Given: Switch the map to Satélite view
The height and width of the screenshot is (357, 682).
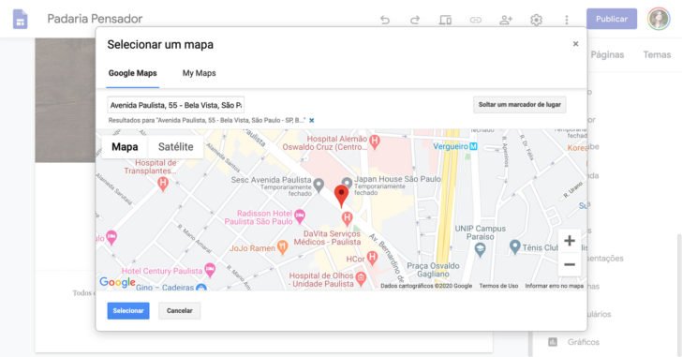Looking at the screenshot, I should 176,147.
